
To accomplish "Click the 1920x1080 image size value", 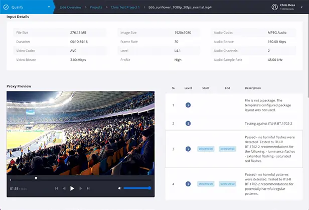I will [x=183, y=33].
